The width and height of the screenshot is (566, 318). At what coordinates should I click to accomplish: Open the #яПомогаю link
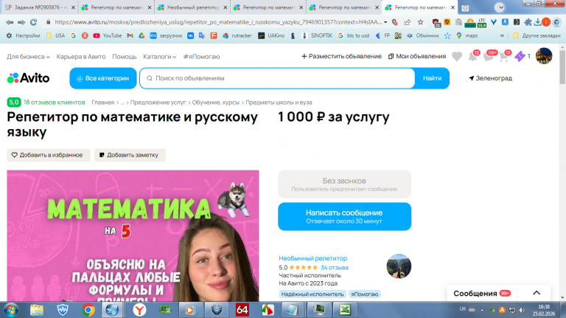201,57
